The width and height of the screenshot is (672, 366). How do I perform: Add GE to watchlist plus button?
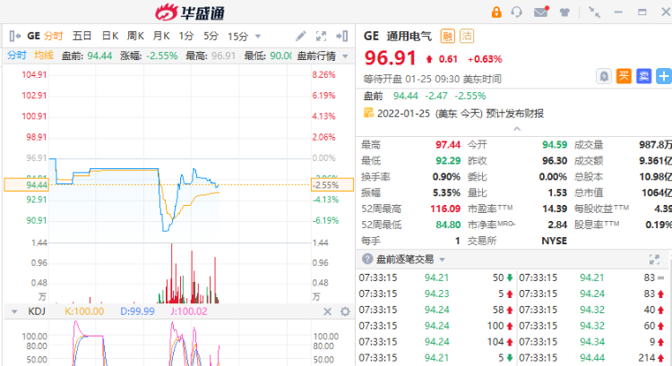tap(664, 77)
